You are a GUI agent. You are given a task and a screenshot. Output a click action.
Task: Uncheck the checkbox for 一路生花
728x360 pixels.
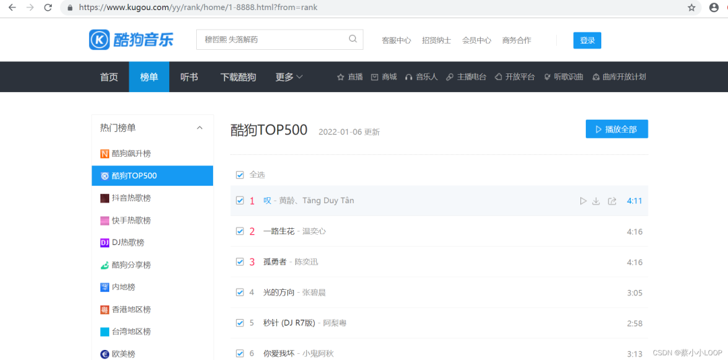coord(240,231)
